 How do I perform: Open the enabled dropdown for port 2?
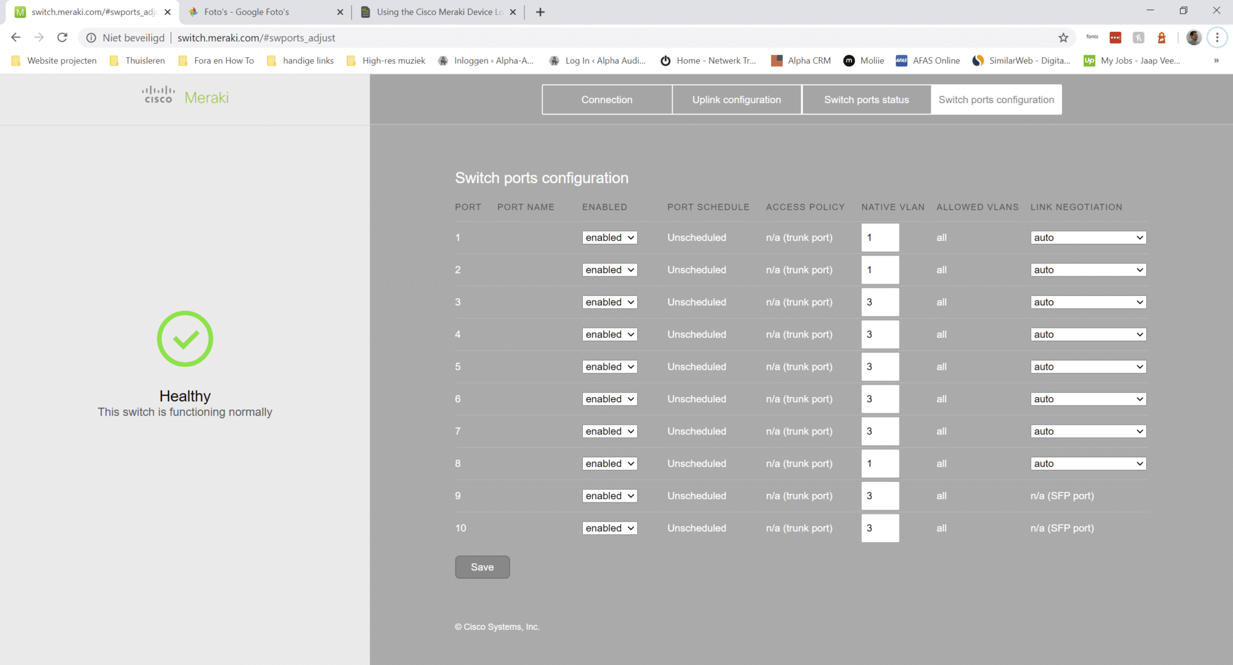(x=609, y=270)
